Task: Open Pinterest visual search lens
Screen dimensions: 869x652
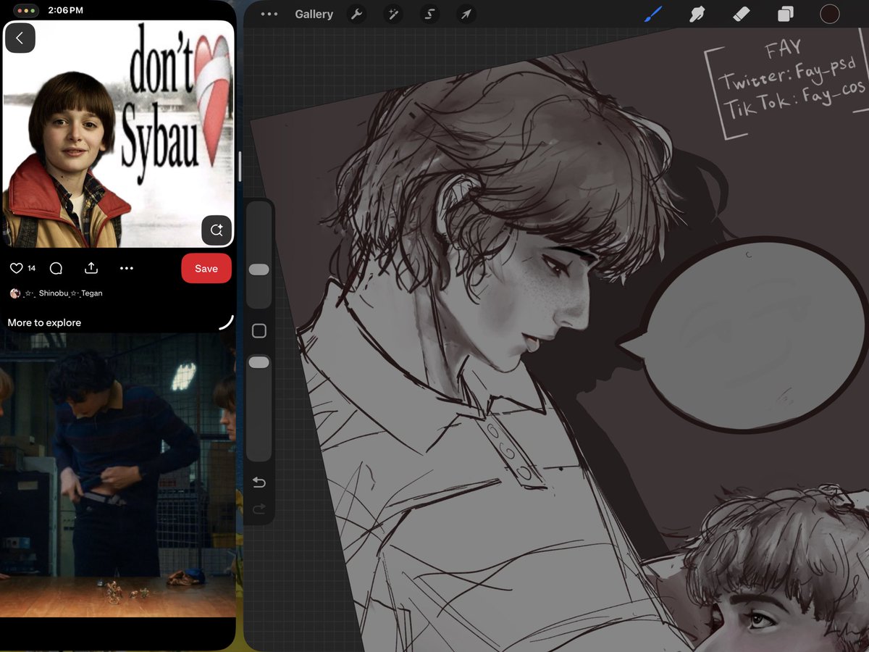Action: click(x=217, y=230)
